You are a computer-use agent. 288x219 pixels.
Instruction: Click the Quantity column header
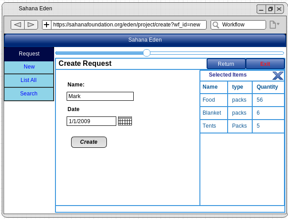pyautogui.click(x=267, y=87)
